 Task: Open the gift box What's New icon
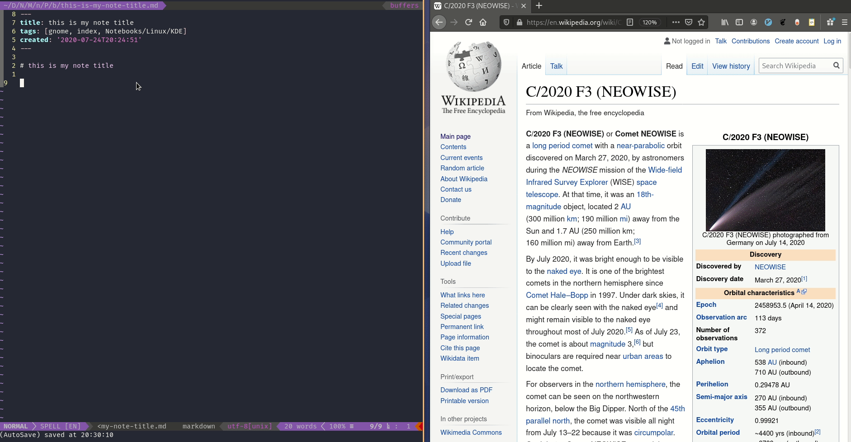point(830,22)
